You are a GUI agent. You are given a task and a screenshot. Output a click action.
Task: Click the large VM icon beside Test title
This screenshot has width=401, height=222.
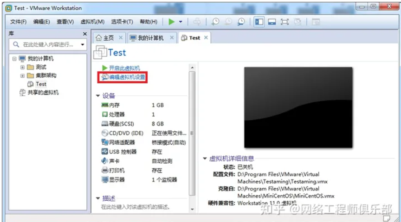pyautogui.click(x=100, y=52)
